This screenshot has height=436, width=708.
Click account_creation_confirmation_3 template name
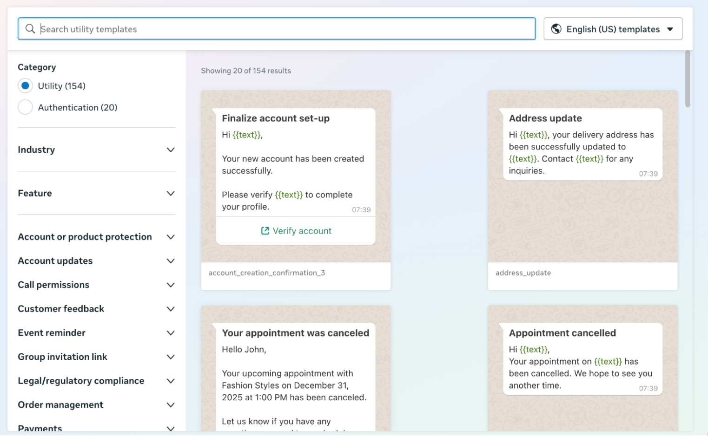pos(267,273)
